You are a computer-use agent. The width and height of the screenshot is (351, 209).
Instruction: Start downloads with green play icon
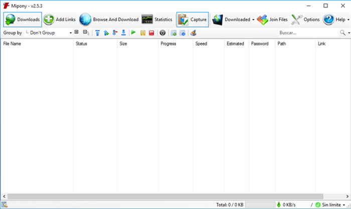[x=133, y=32]
